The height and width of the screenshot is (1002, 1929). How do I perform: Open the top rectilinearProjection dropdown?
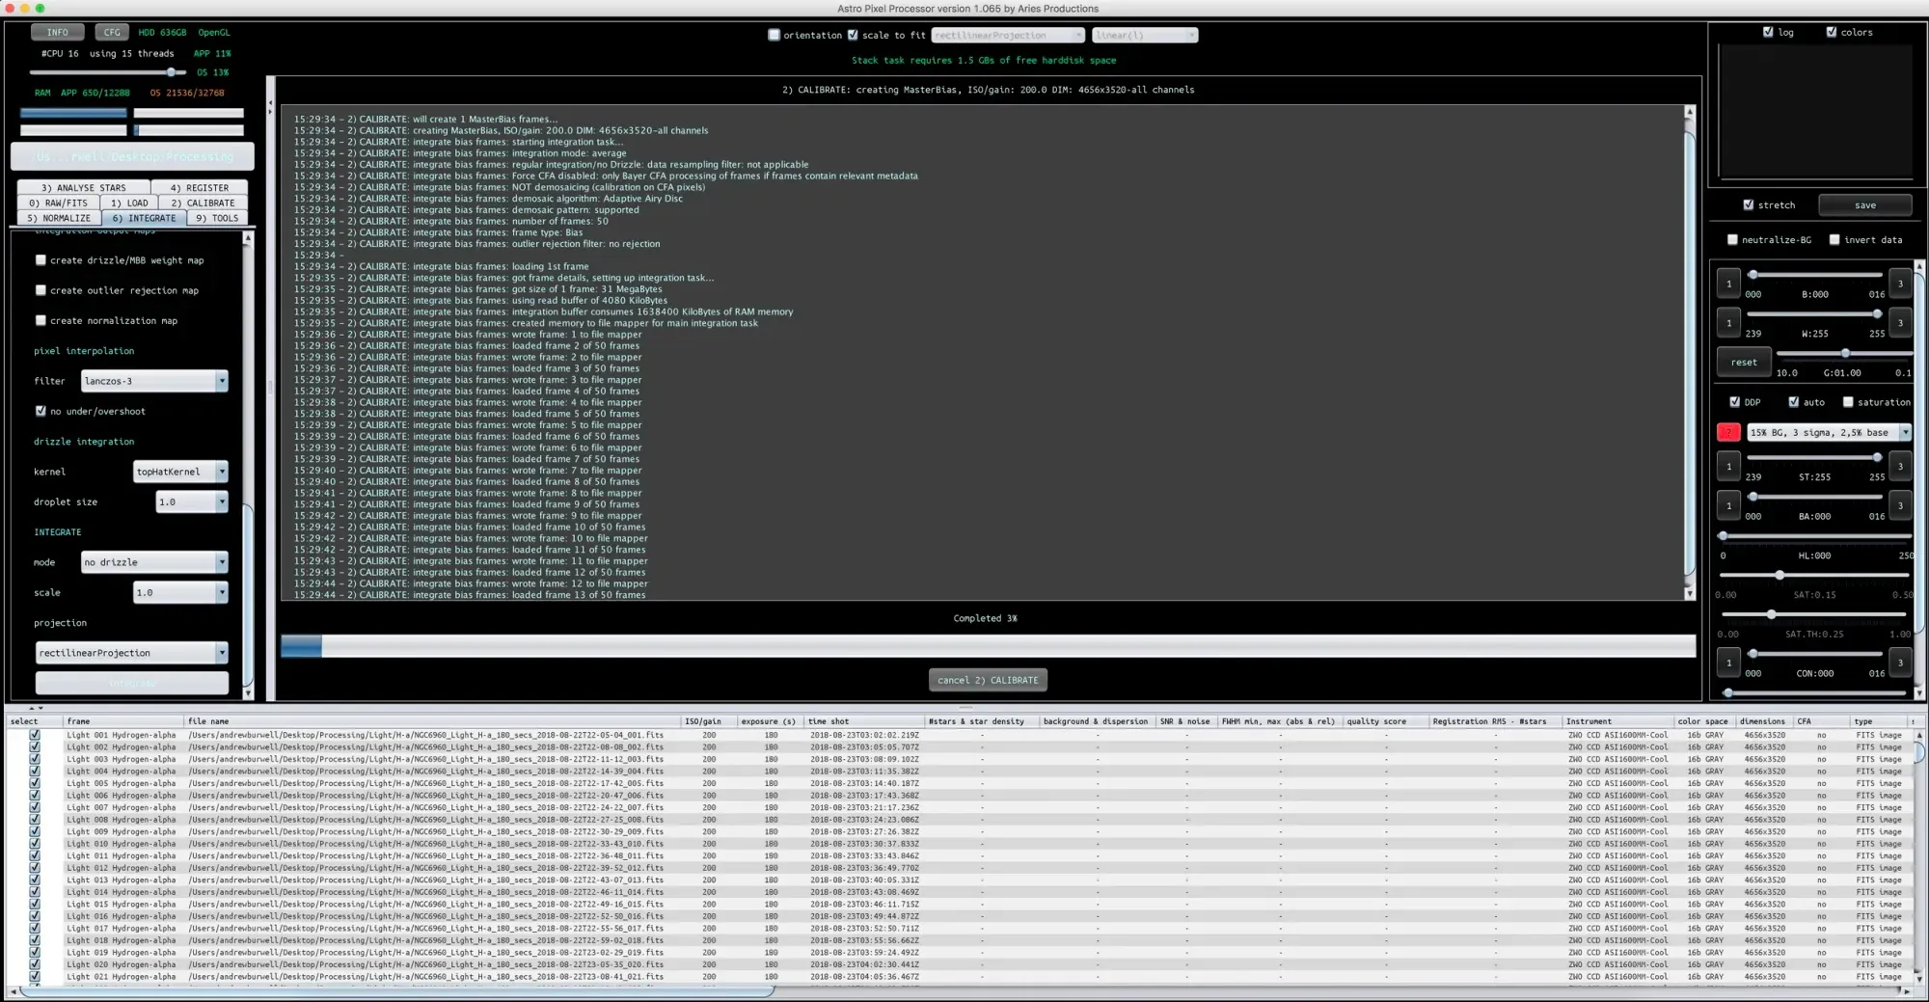tap(1008, 36)
